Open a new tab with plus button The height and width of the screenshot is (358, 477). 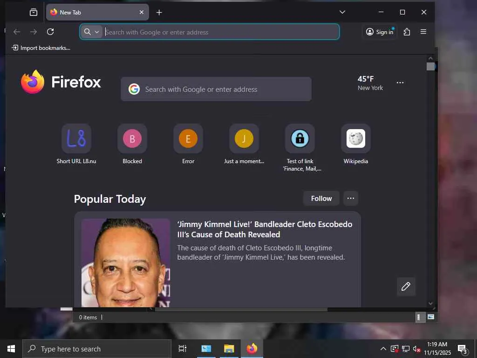159,12
